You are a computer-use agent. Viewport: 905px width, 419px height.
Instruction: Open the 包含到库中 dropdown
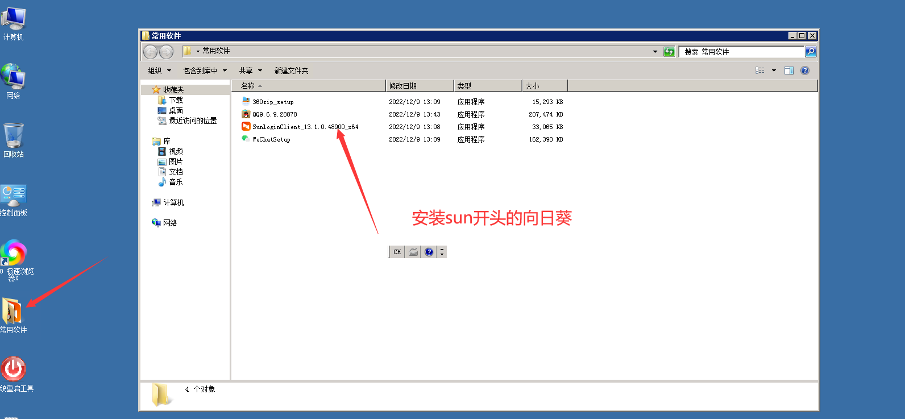point(205,70)
